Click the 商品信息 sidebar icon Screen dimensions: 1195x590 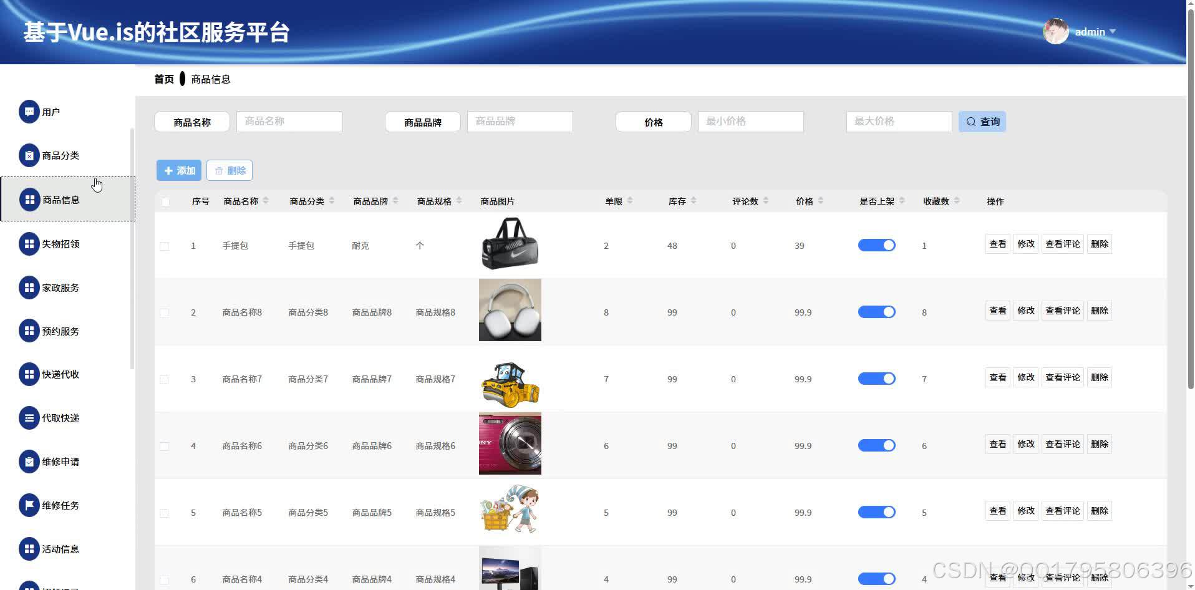[29, 200]
